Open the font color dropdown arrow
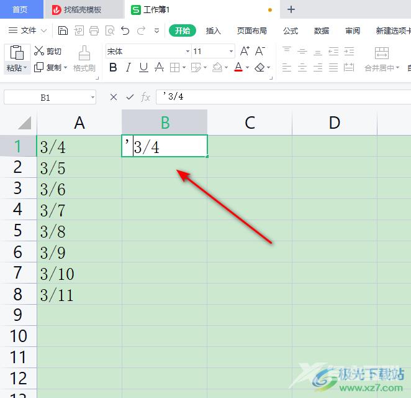 pyautogui.click(x=248, y=68)
